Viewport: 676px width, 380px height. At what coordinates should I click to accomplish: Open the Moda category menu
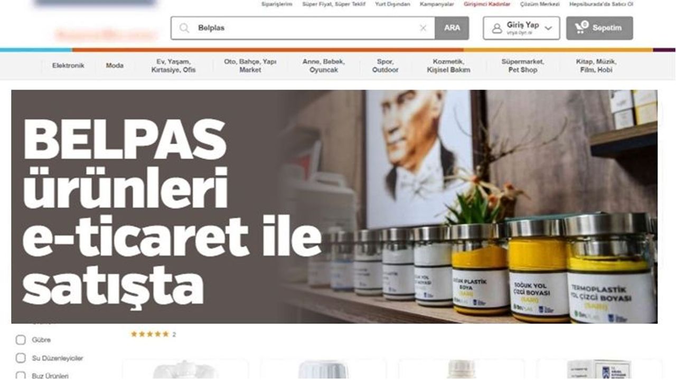click(x=115, y=65)
